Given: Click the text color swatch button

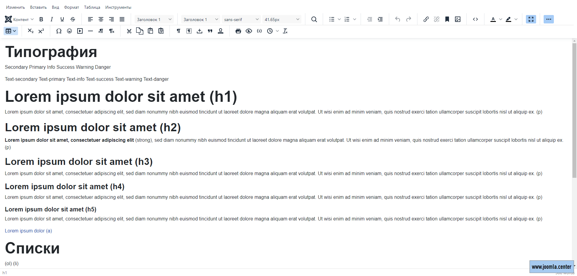Looking at the screenshot, I should pyautogui.click(x=493, y=19).
